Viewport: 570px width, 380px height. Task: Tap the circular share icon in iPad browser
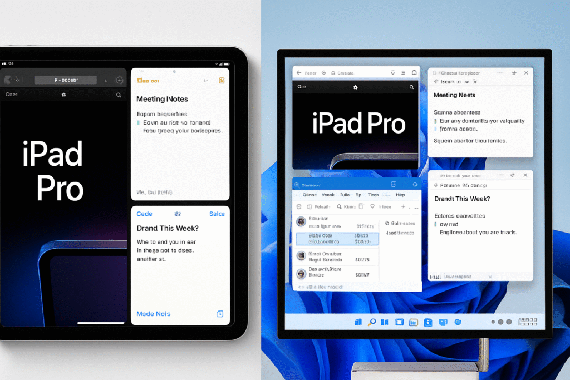(119, 80)
